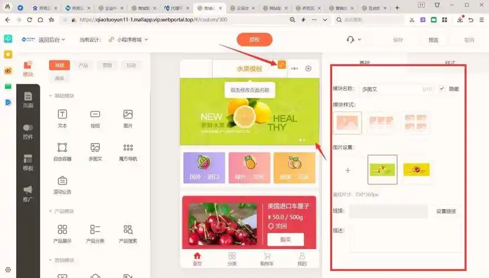Screen dimensions: 489x278
Task: Select the 产品分类 product category module
Action: (x=95, y=234)
